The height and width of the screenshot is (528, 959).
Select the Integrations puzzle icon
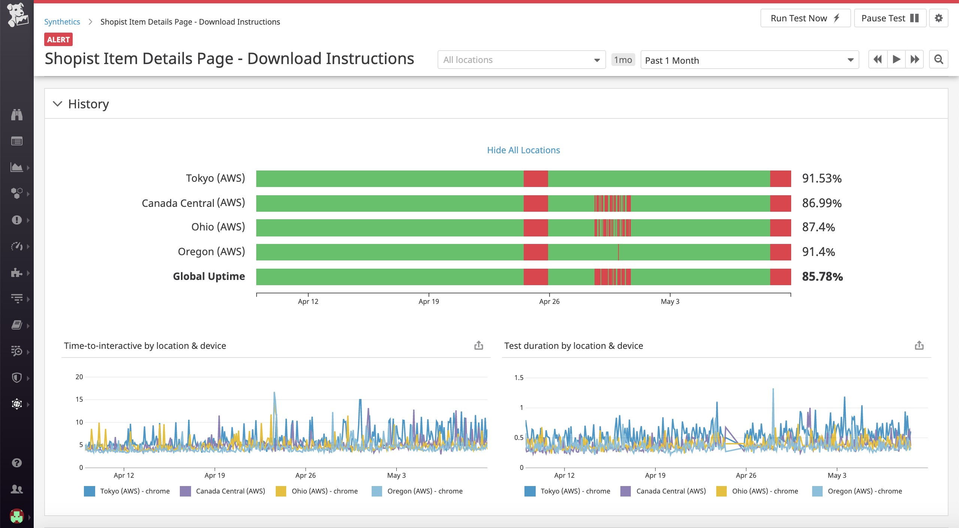click(16, 272)
